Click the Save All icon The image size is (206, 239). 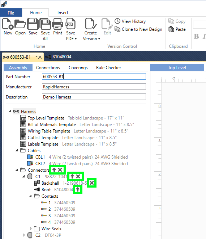pyautogui.click(x=45, y=24)
